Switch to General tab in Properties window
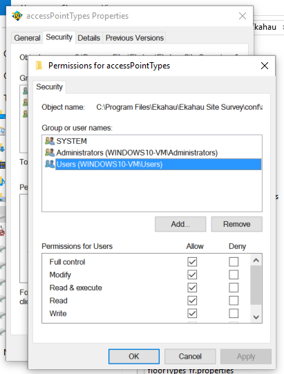The image size is (284, 374). [27, 38]
